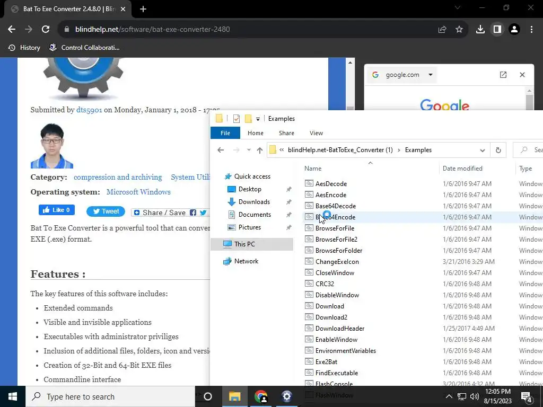Go back in File Explorer

pyautogui.click(x=221, y=150)
